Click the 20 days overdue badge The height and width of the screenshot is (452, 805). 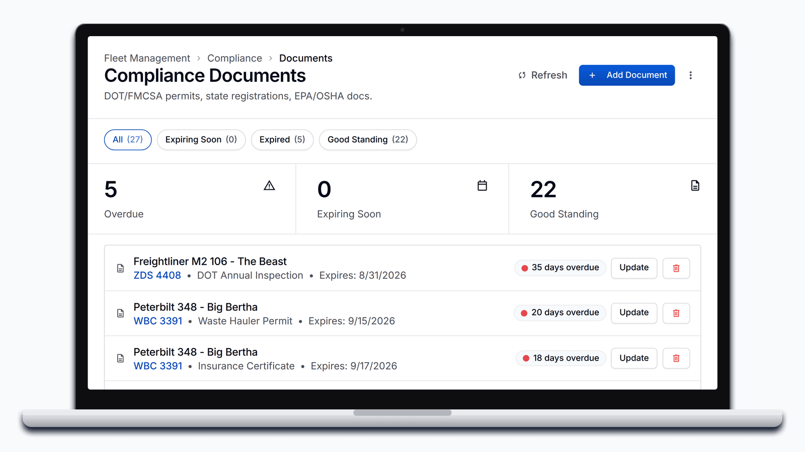click(x=560, y=313)
